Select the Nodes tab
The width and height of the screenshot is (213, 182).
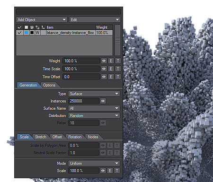point(93,137)
